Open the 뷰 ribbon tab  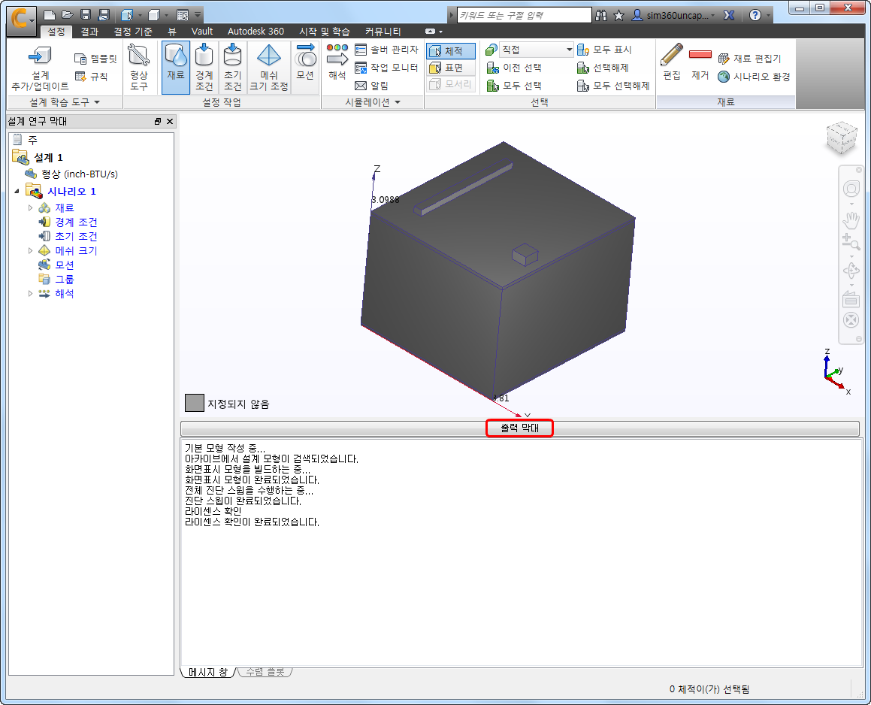point(172,32)
